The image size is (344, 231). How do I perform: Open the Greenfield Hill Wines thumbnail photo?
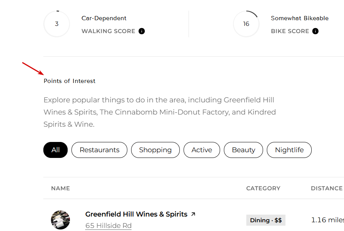point(60,220)
